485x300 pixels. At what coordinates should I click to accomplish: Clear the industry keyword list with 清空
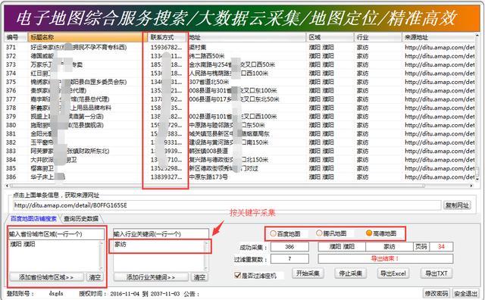tap(199, 277)
